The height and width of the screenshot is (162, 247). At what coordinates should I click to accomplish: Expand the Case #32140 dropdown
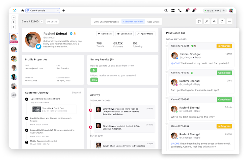41,22
